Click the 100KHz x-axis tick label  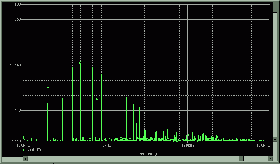pyautogui.click(x=187, y=145)
